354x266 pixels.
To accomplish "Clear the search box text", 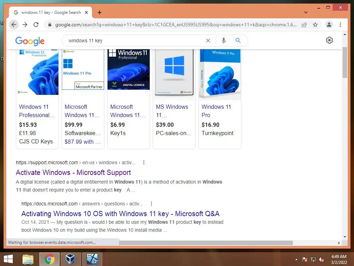I will pos(208,41).
